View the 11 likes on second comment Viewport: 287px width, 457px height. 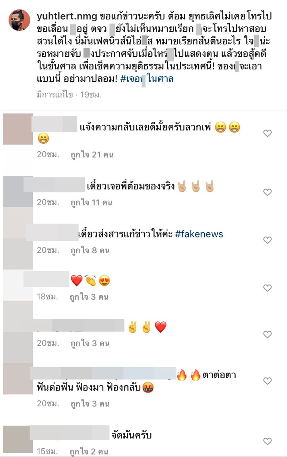coord(91,203)
